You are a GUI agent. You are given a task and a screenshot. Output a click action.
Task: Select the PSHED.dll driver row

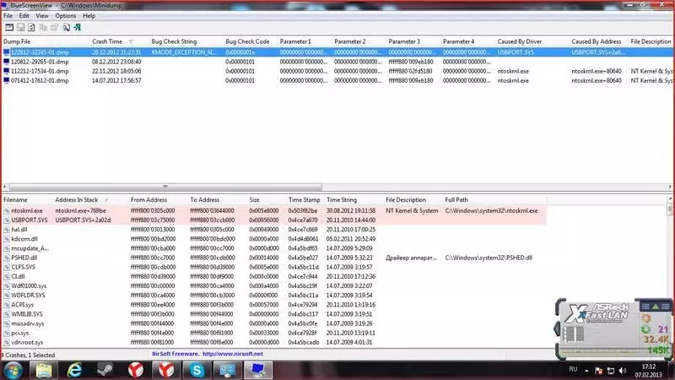pyautogui.click(x=274, y=258)
